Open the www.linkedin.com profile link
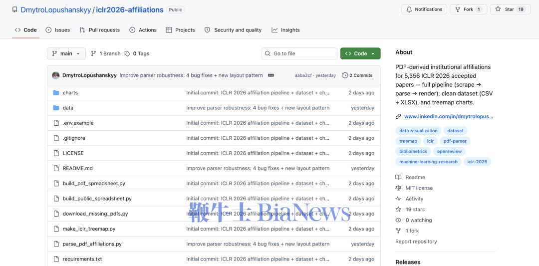 (x=449, y=116)
